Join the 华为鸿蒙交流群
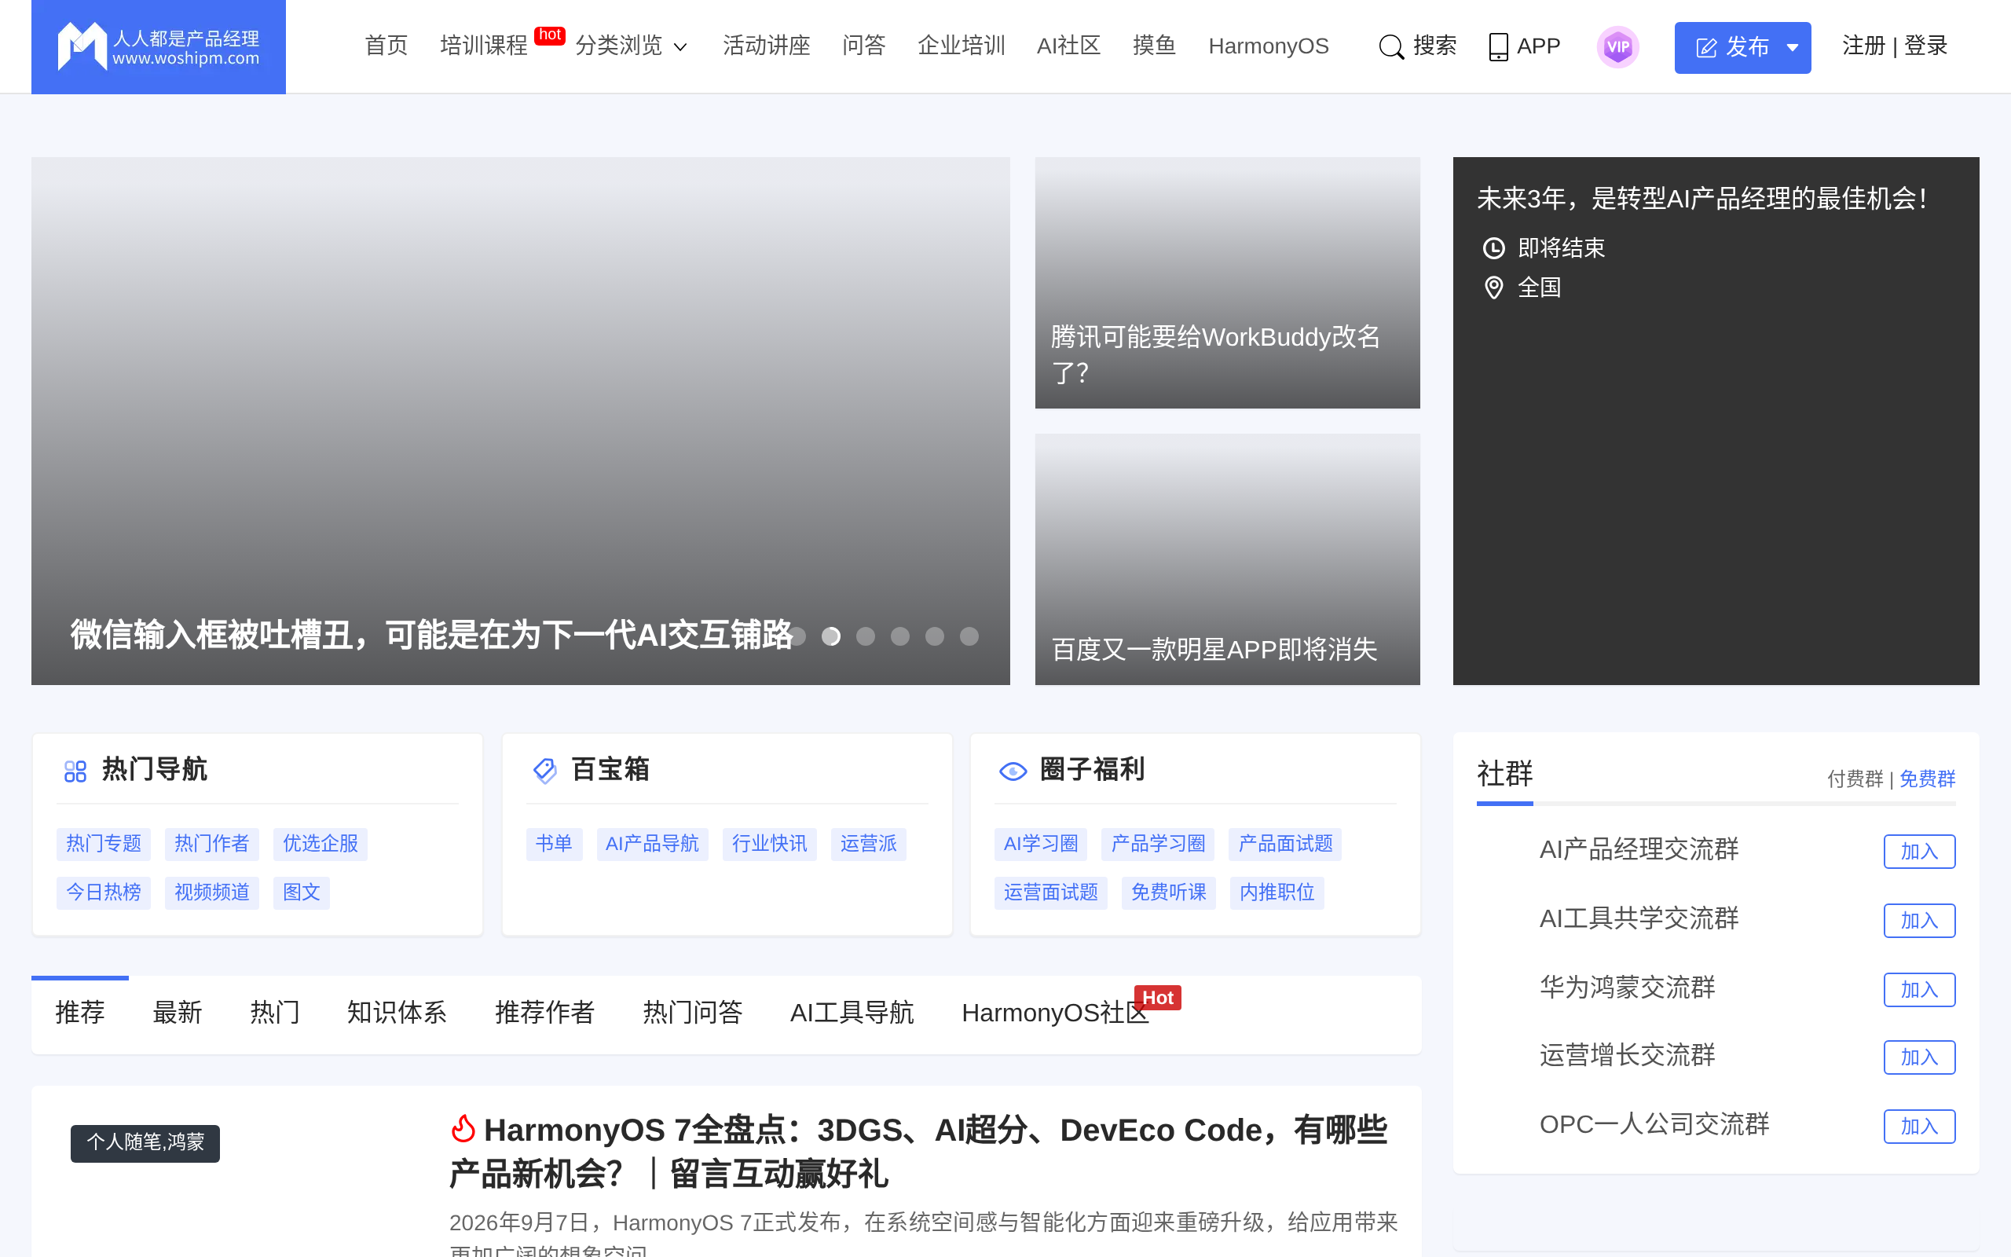Screen dimensions: 2011x1257 coord(1919,989)
